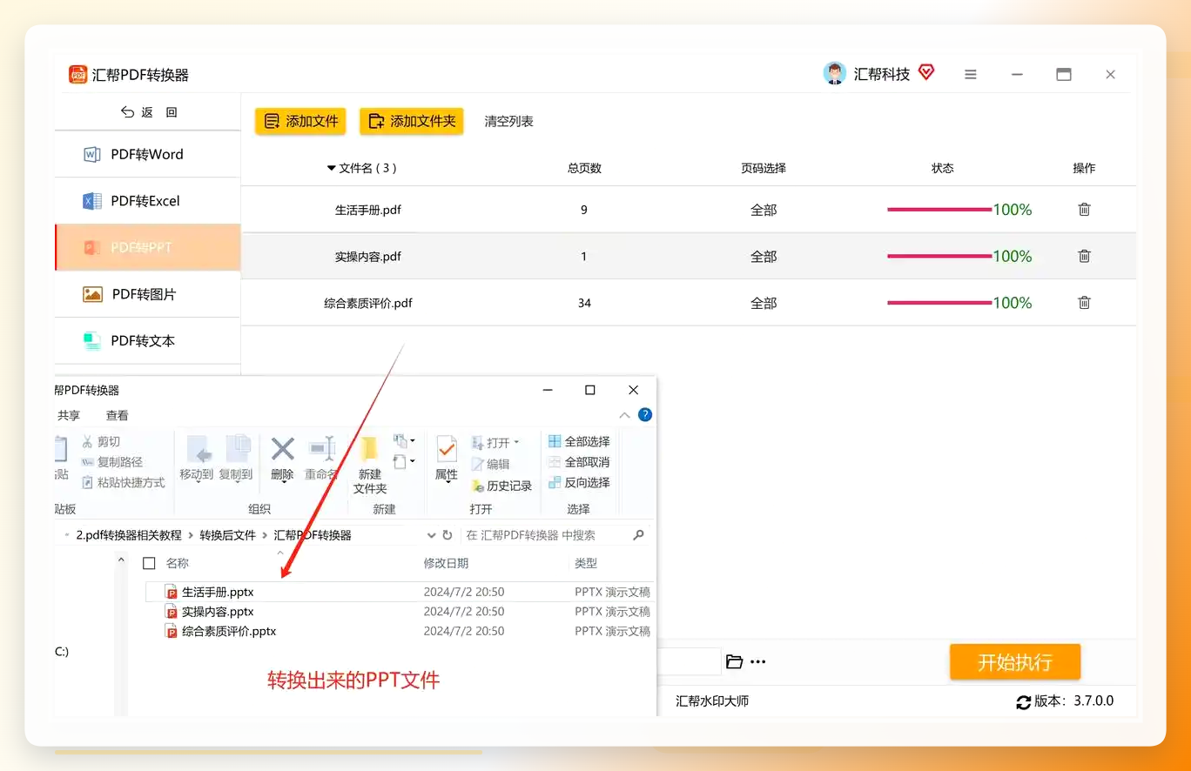Click 编辑 in the Explorer ribbon

click(491, 464)
